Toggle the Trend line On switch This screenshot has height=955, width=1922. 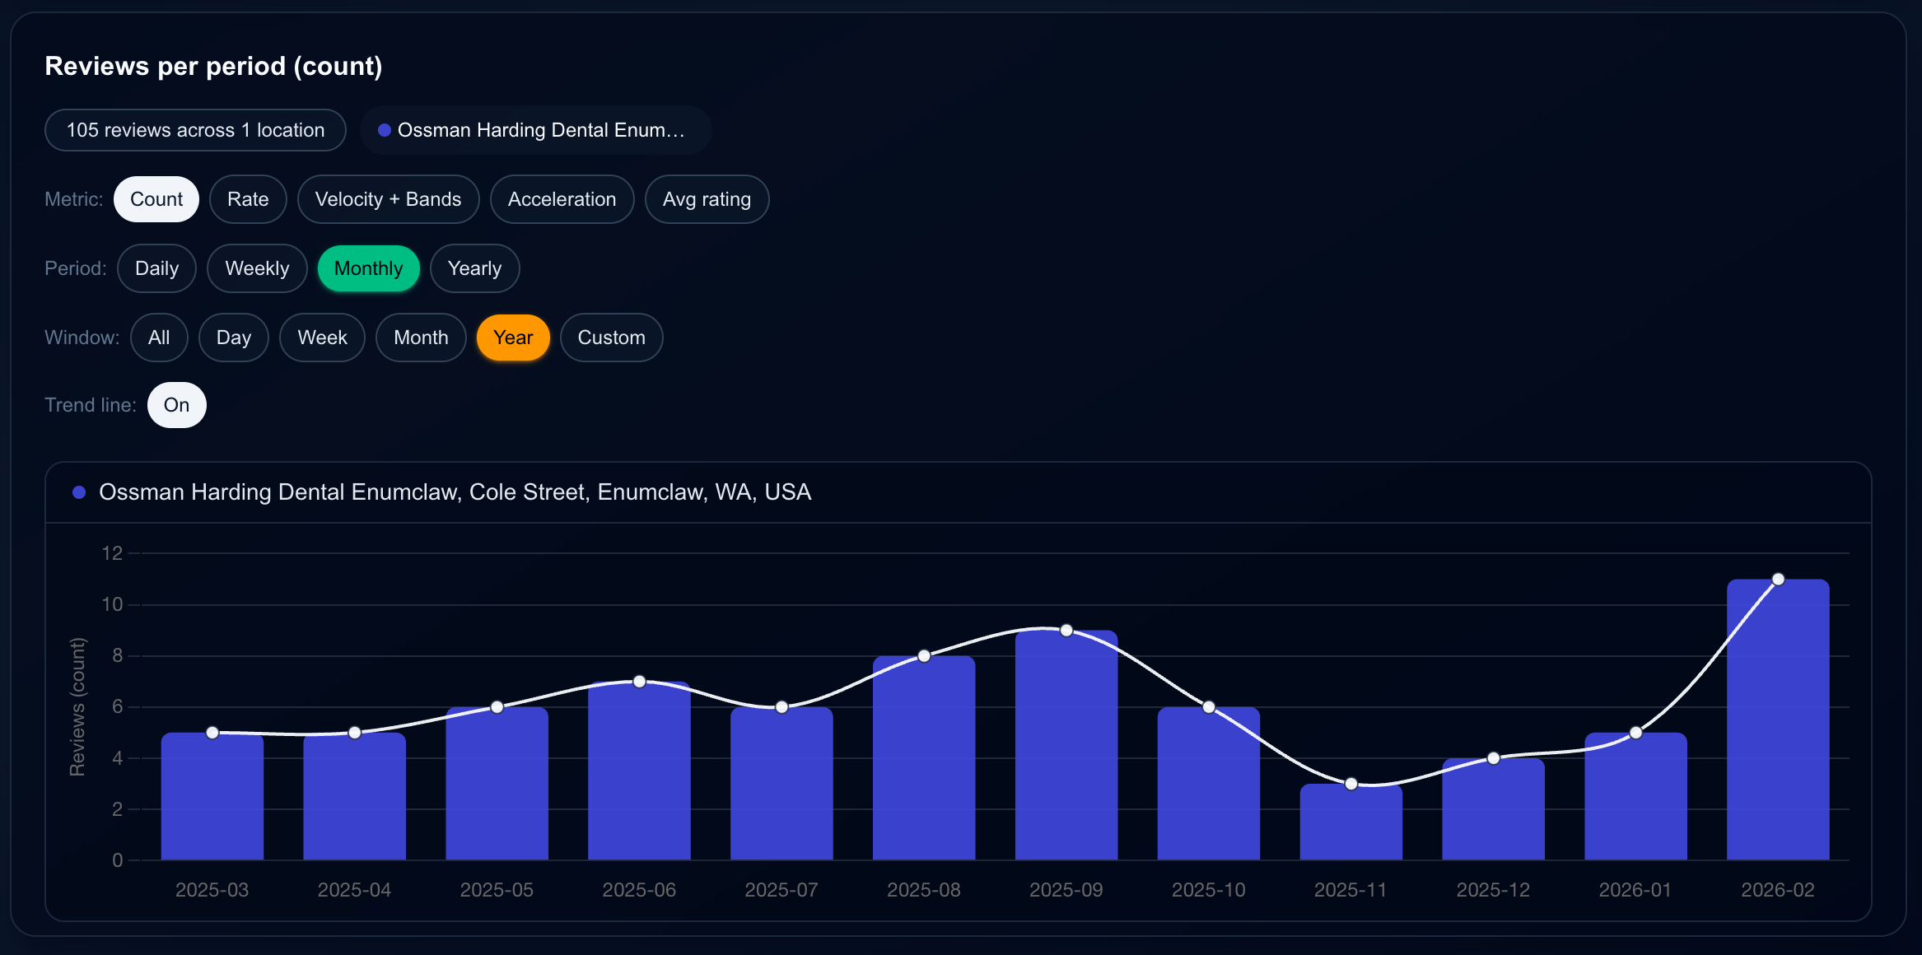[176, 405]
